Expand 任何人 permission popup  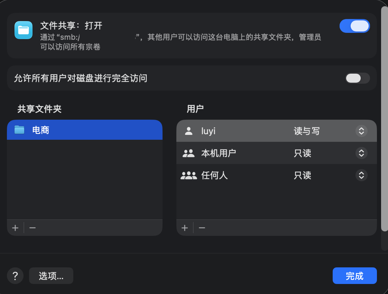pyautogui.click(x=361, y=175)
